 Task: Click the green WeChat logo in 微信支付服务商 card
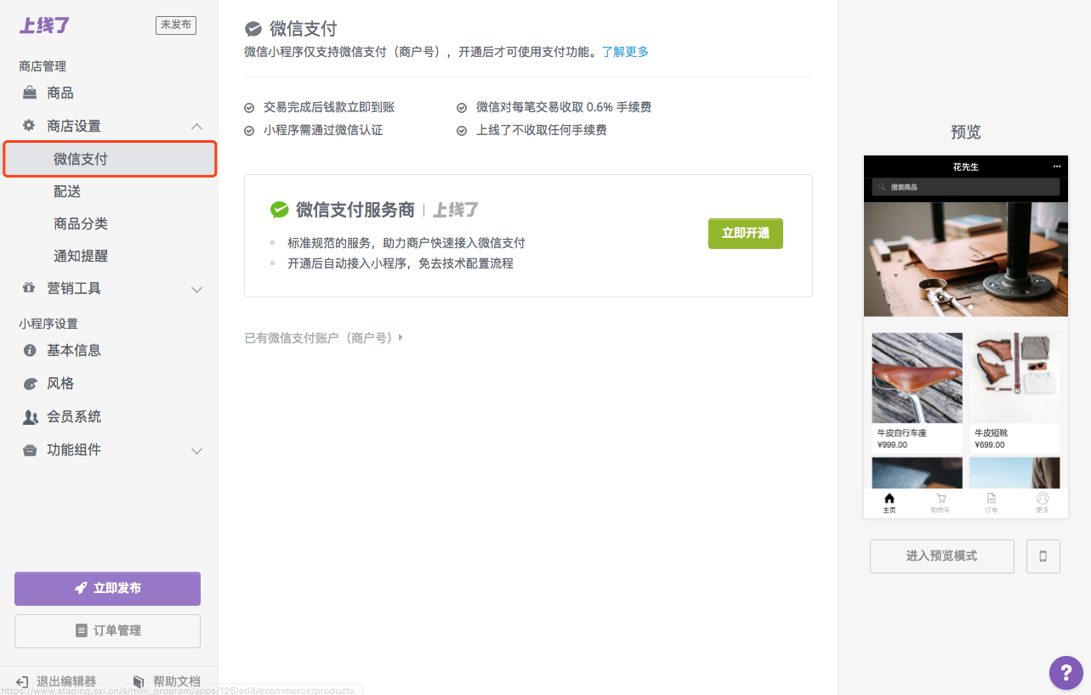pyautogui.click(x=280, y=209)
